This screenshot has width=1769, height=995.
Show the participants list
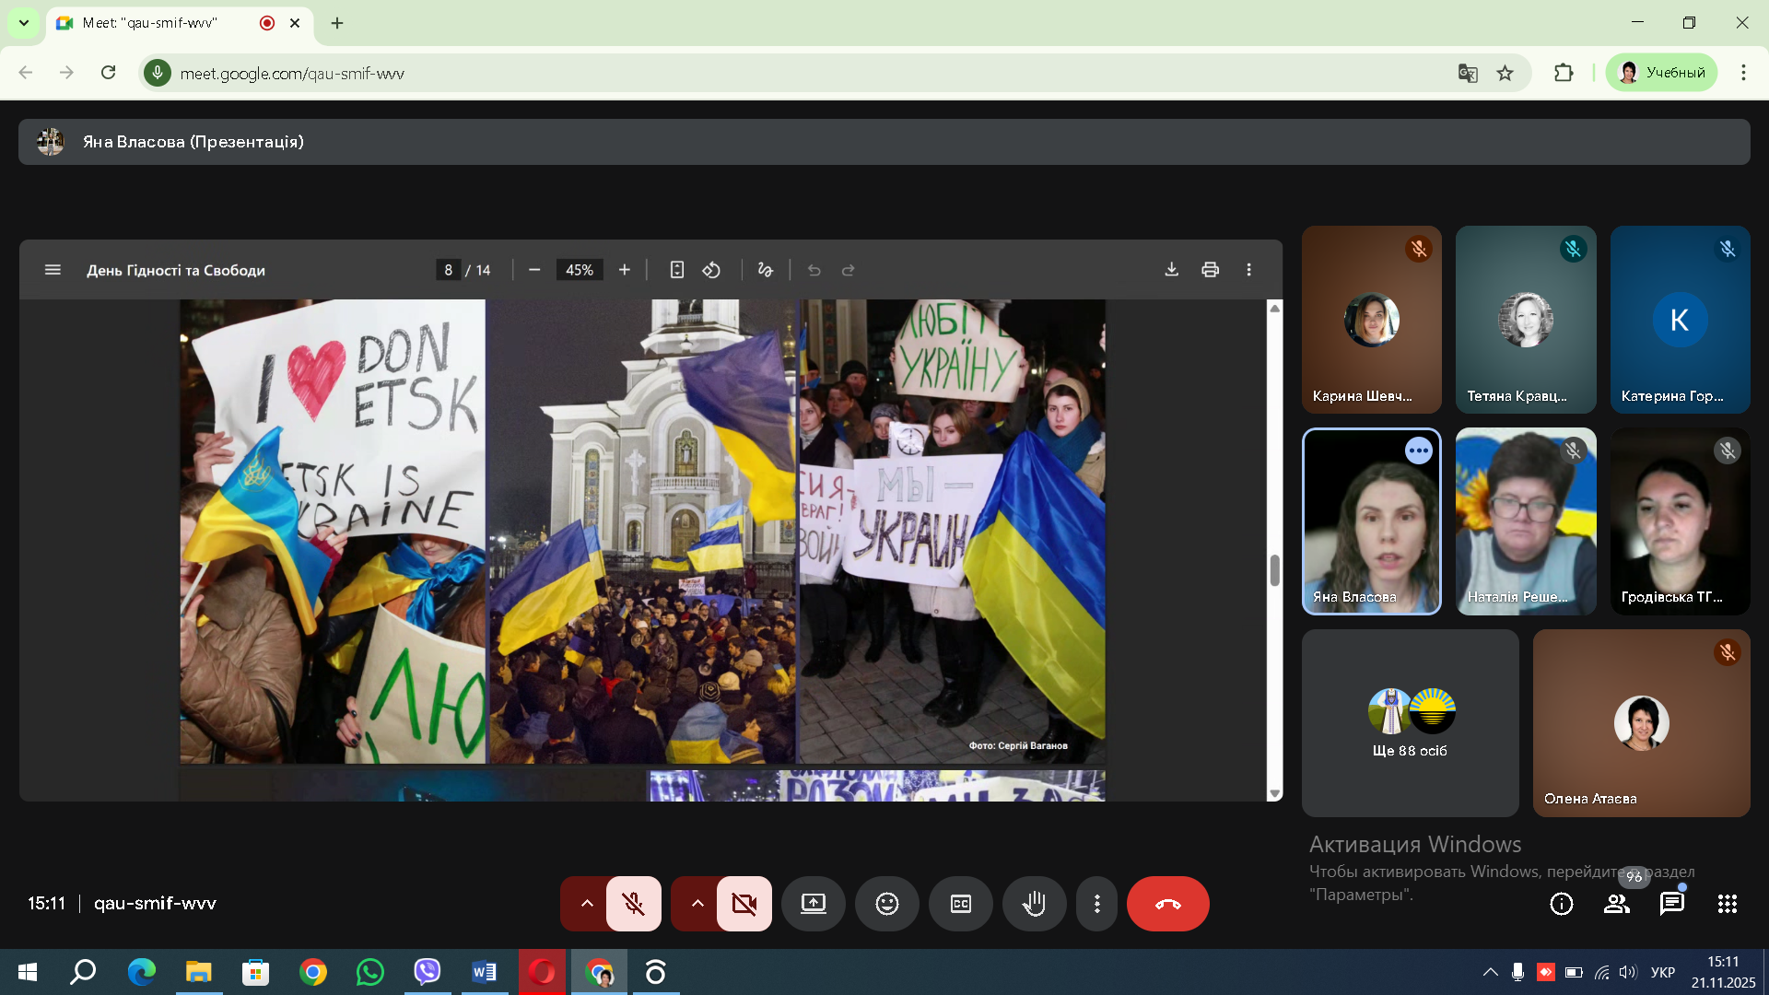(1616, 904)
